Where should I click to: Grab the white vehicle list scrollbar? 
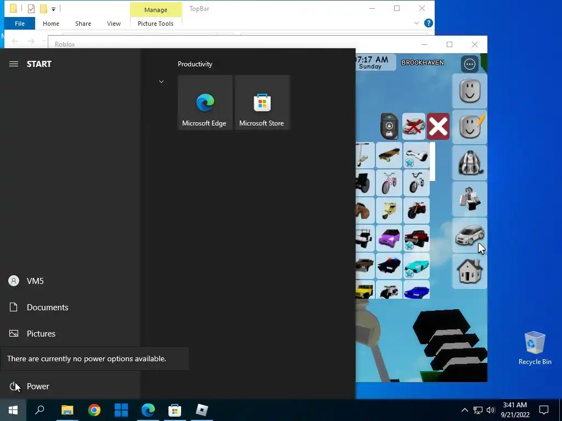click(x=432, y=161)
